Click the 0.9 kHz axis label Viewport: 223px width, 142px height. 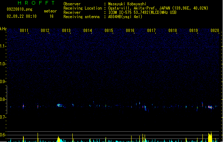tap(3, 82)
